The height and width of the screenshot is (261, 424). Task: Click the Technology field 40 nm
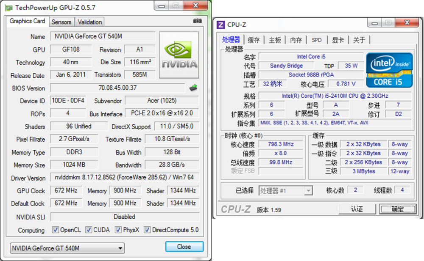pyautogui.click(x=71, y=62)
